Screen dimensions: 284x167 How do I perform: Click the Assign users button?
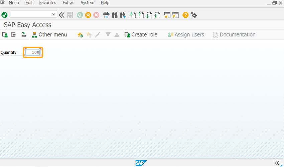pyautogui.click(x=186, y=35)
